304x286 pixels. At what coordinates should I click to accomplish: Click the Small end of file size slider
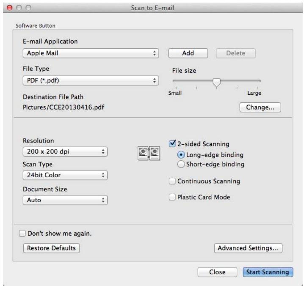[175, 93]
